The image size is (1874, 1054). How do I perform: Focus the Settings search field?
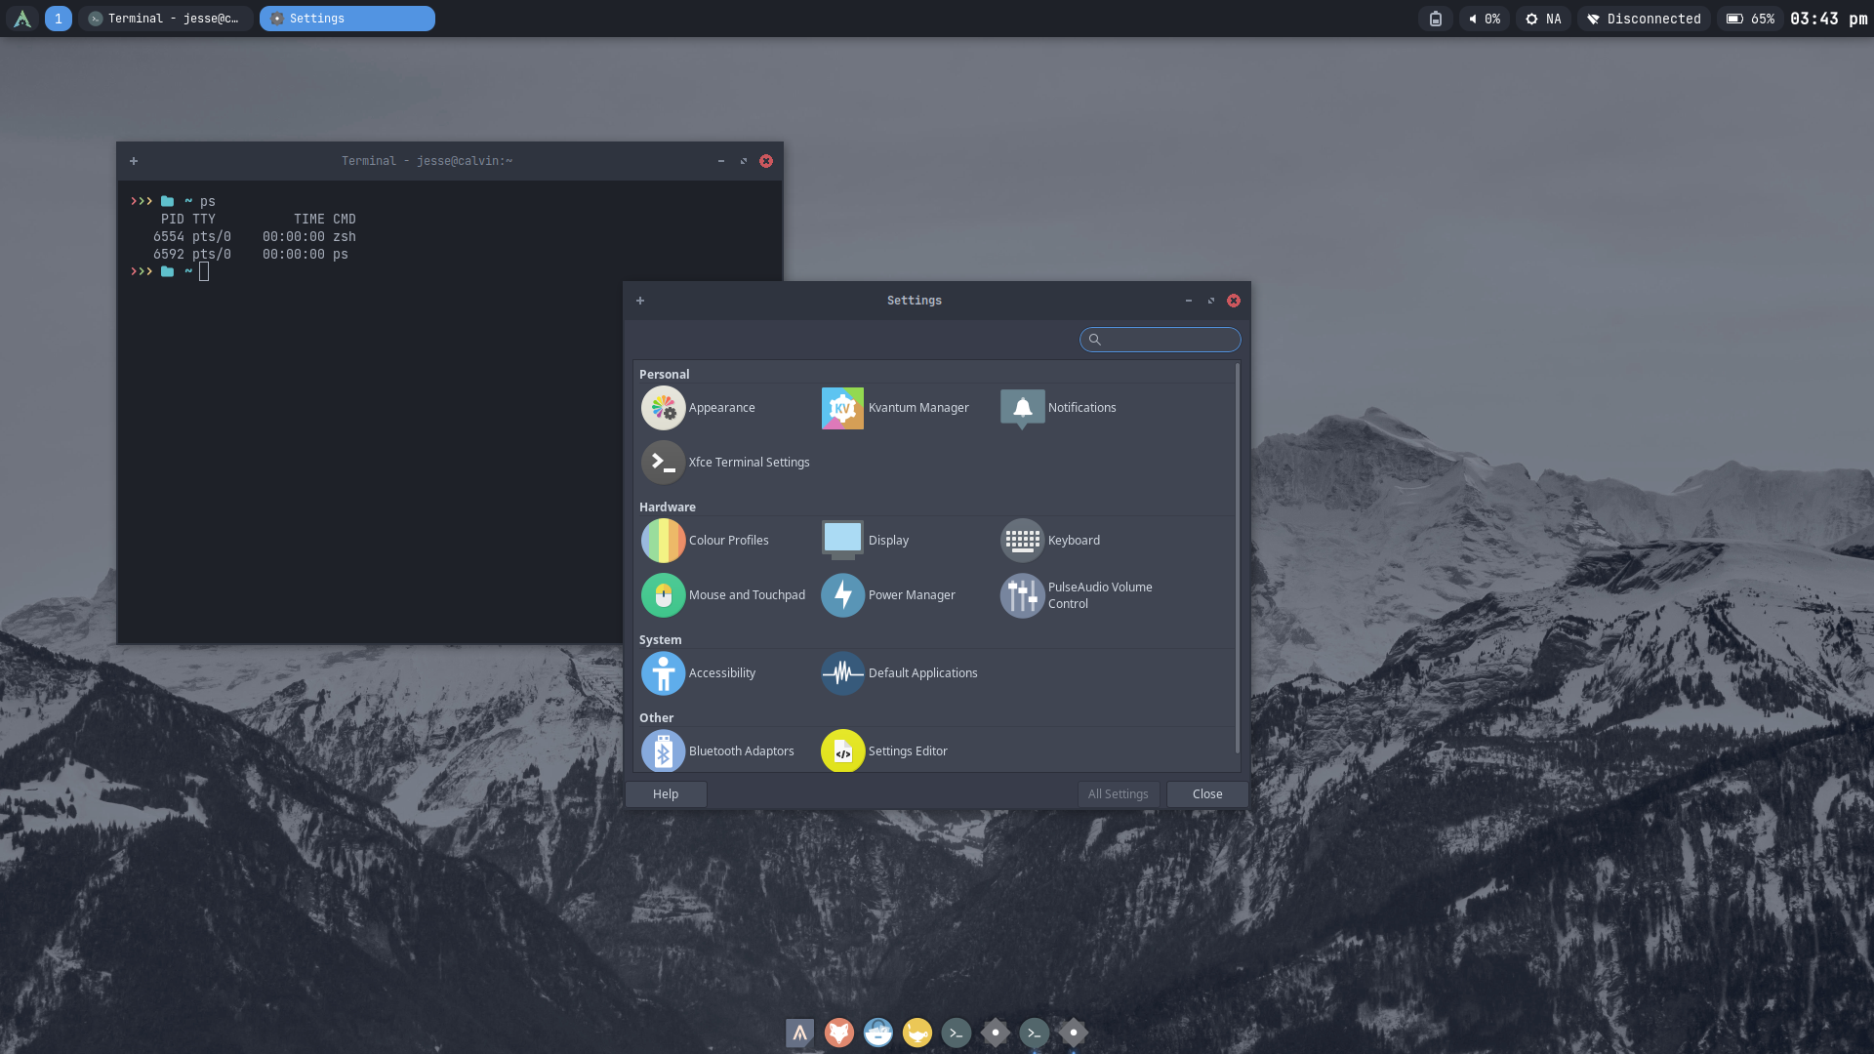click(1161, 340)
